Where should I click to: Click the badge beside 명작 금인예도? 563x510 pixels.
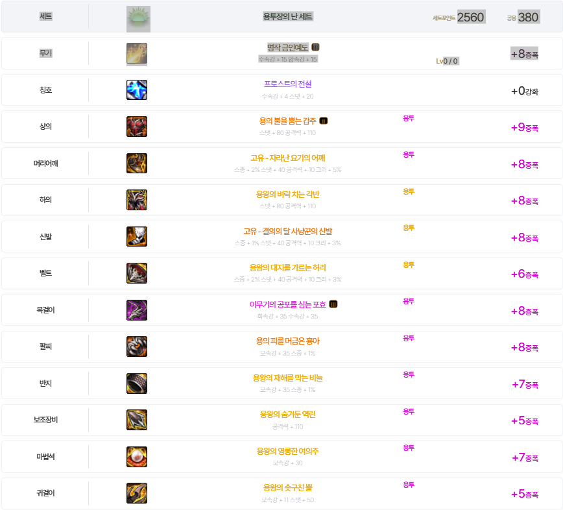(x=315, y=47)
